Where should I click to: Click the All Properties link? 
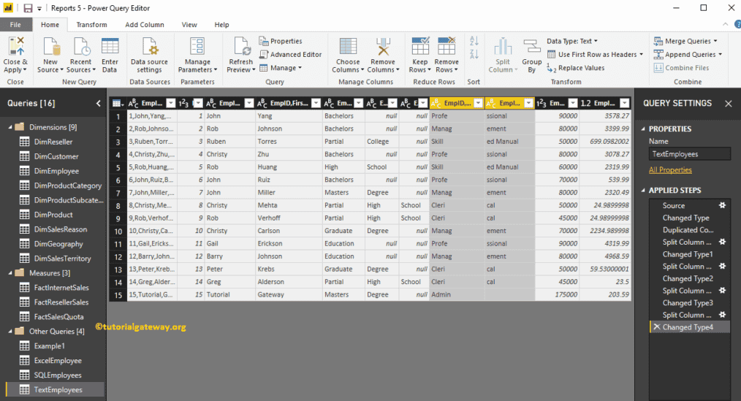pyautogui.click(x=670, y=170)
